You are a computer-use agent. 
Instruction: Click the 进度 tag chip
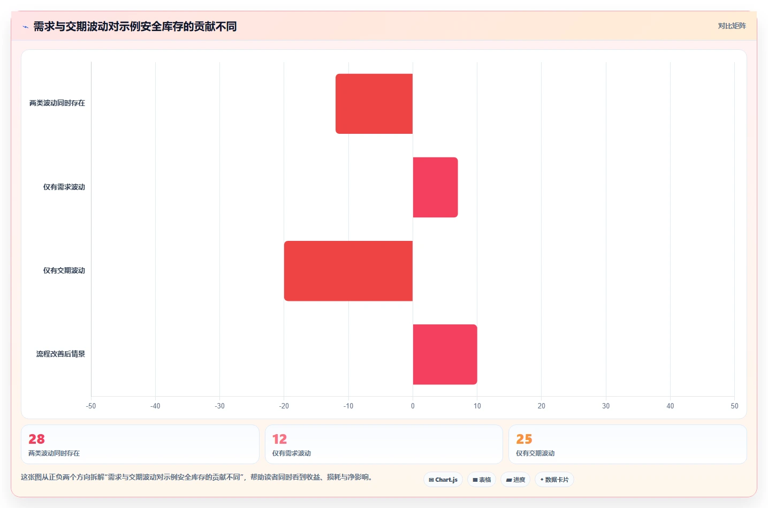515,480
